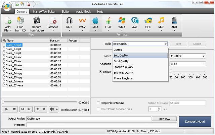Open quick access toolbar customize arrow
The image size is (215, 135).
point(38,4)
